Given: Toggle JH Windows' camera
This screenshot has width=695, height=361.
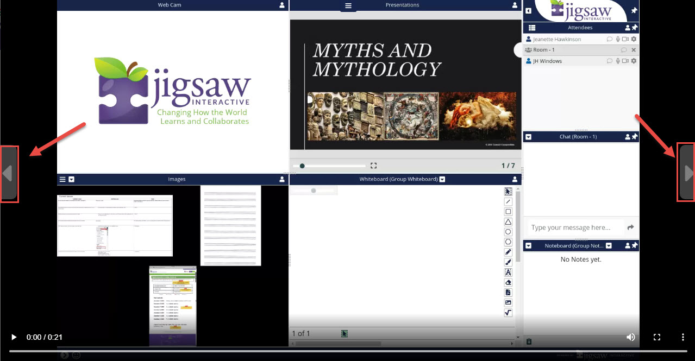Looking at the screenshot, I should [x=625, y=61].
